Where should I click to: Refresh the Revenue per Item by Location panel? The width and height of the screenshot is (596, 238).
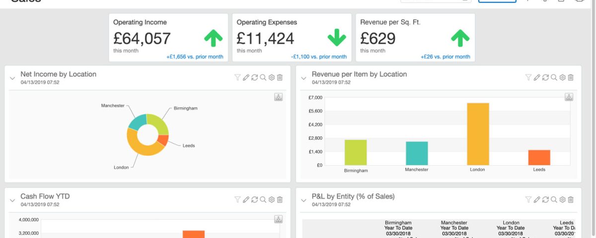point(546,77)
